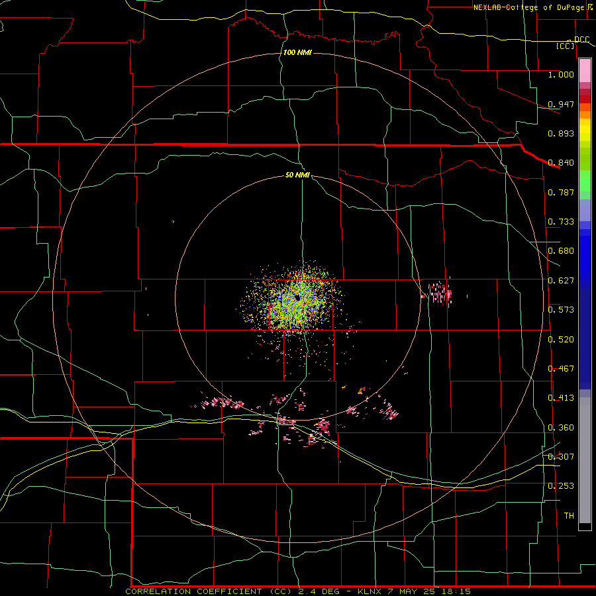Click the TH label at the legend bottom
This screenshot has width=596, height=596.
(x=569, y=516)
